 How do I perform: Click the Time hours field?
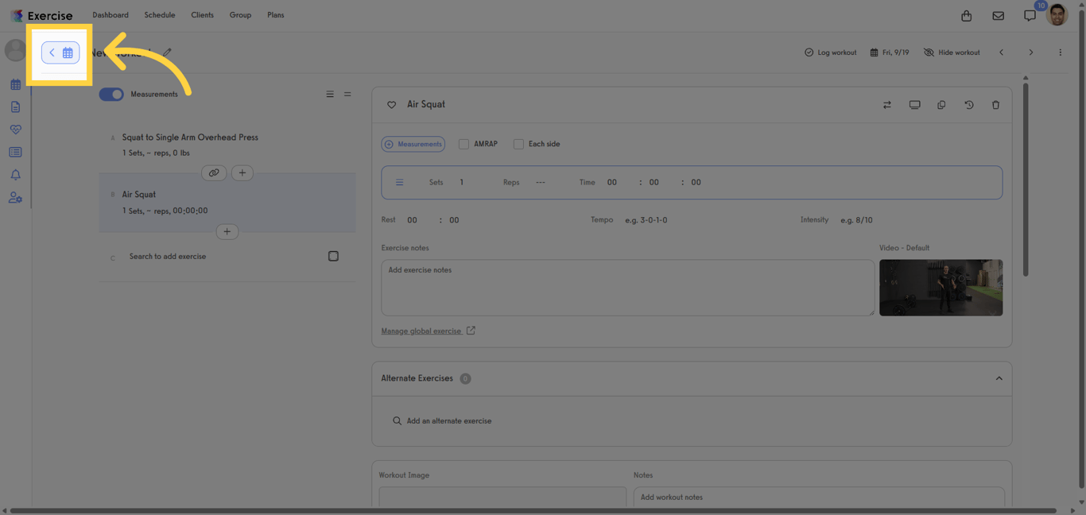(612, 182)
